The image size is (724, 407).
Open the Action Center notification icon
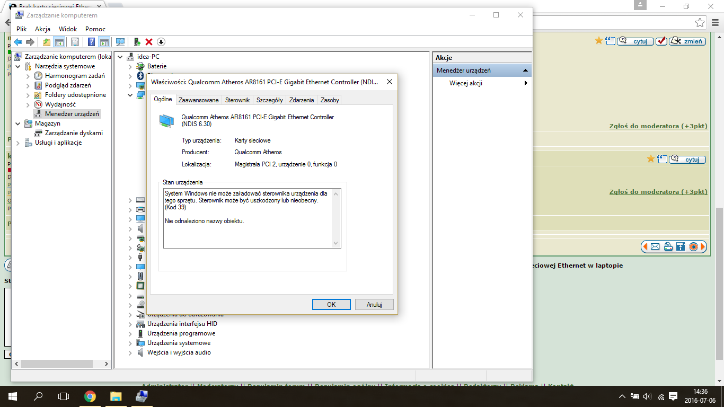674,396
